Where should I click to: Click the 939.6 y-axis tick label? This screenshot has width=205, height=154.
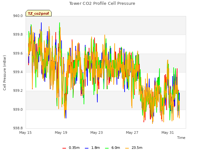click(18, 54)
